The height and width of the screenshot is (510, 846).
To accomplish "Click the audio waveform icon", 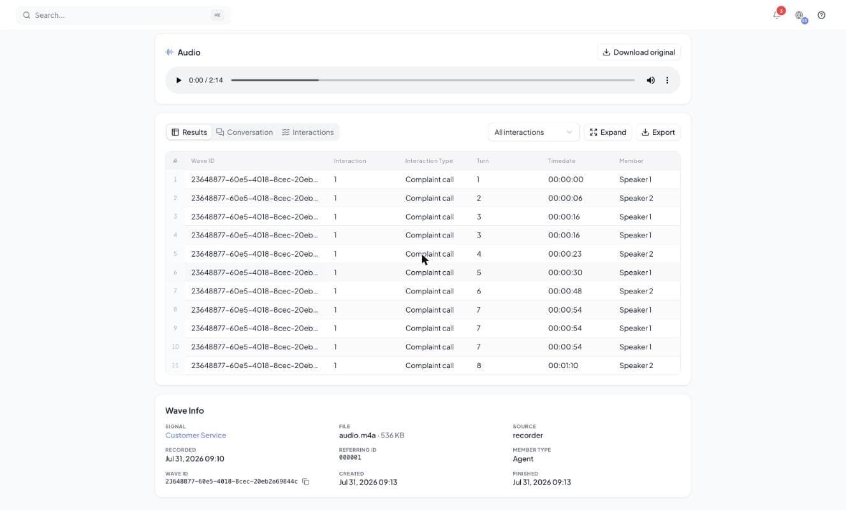I will 170,52.
